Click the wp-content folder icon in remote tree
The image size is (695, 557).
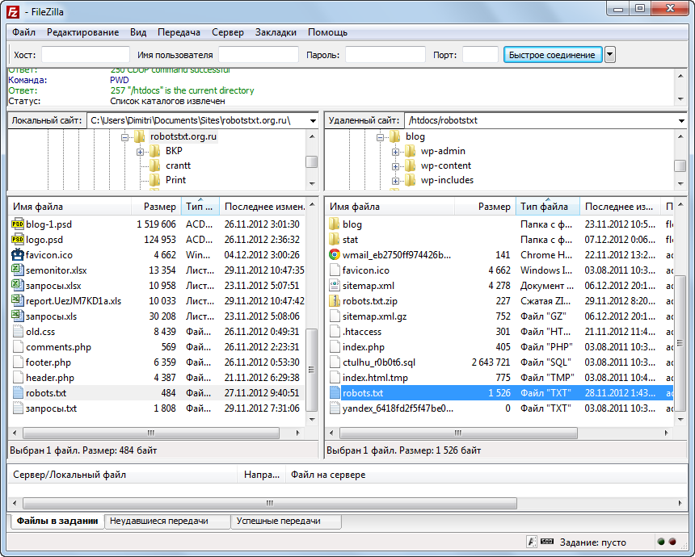pyautogui.click(x=410, y=165)
